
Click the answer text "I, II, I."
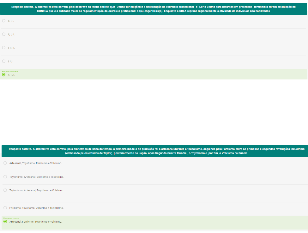(x=11, y=61)
